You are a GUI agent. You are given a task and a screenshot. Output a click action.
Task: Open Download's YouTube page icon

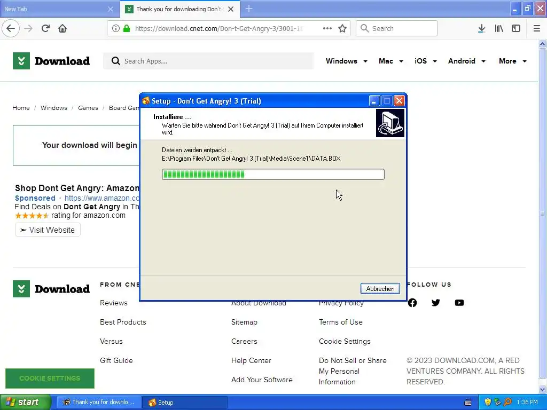pyautogui.click(x=459, y=303)
